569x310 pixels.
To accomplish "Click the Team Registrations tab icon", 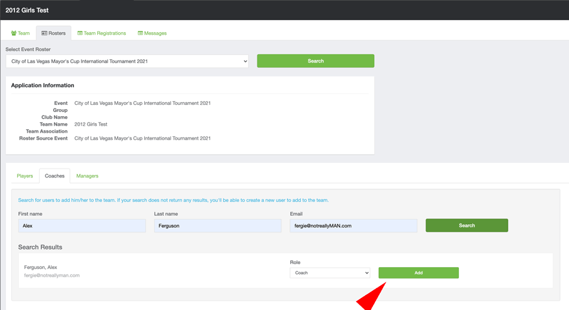I will tap(80, 33).
